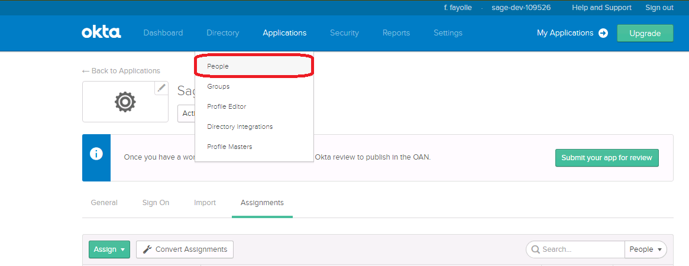Open the People filter dropdown beside search
This screenshot has height=266, width=689.
(645, 249)
